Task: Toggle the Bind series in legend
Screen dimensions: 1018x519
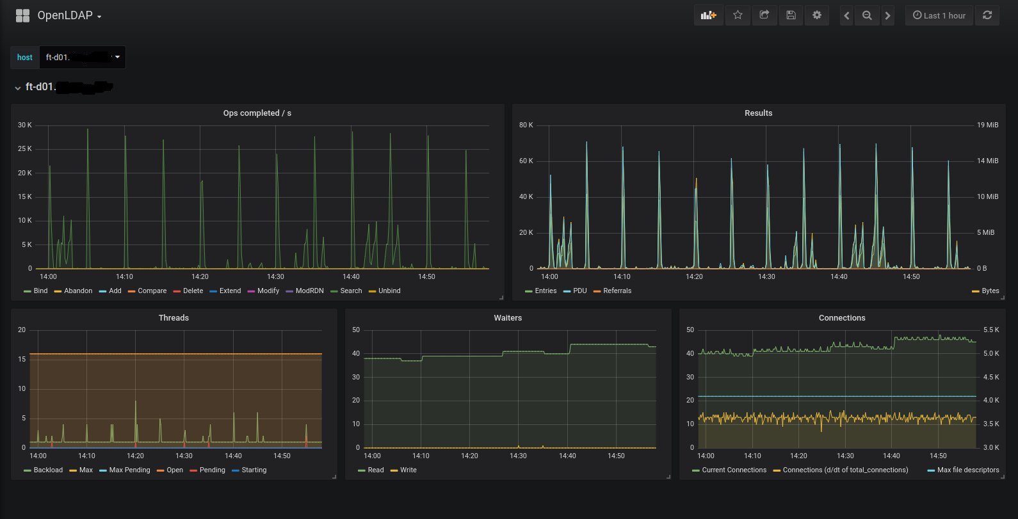Action: coord(40,291)
